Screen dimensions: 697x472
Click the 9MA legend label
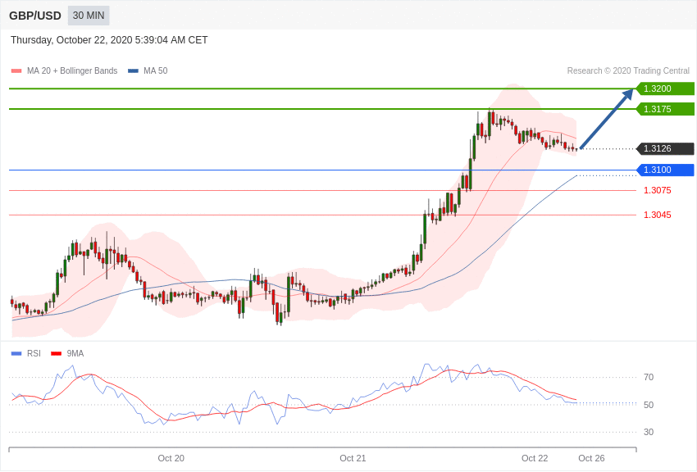click(x=75, y=354)
